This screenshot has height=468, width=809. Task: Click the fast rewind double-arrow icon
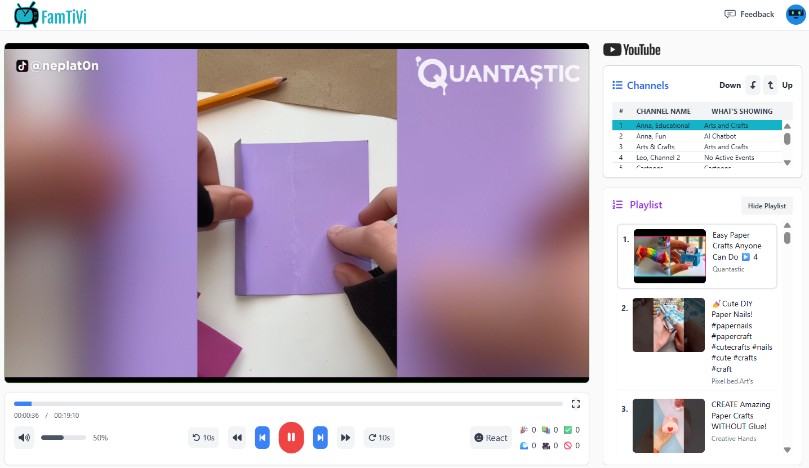click(237, 438)
